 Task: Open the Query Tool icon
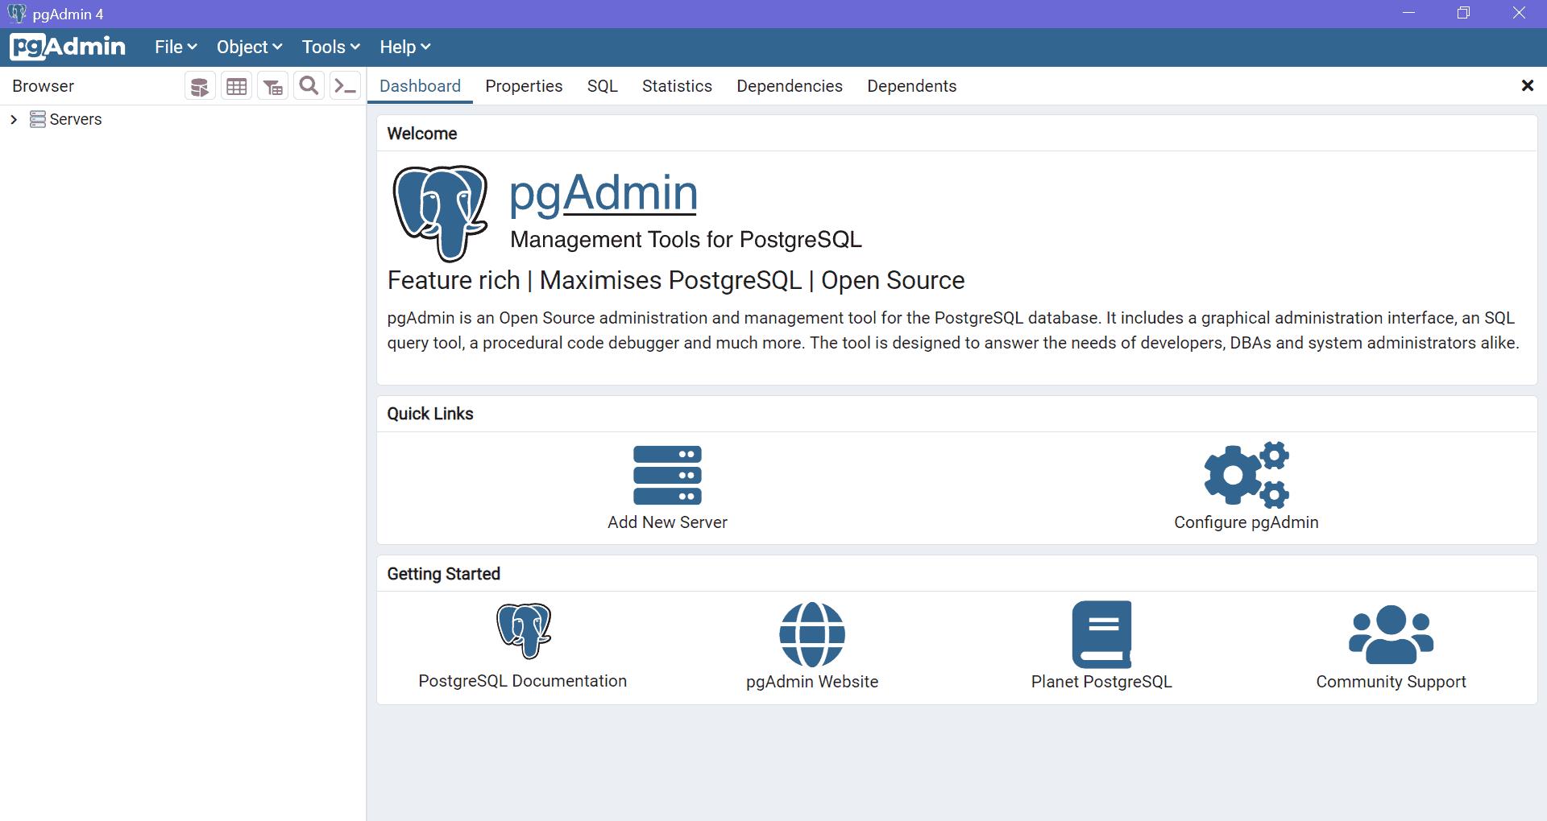coord(200,85)
